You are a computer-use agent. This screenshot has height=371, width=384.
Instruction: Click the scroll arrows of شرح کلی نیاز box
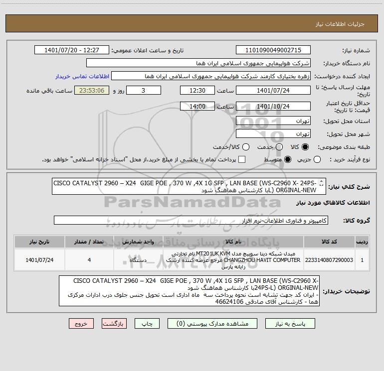click(322, 183)
